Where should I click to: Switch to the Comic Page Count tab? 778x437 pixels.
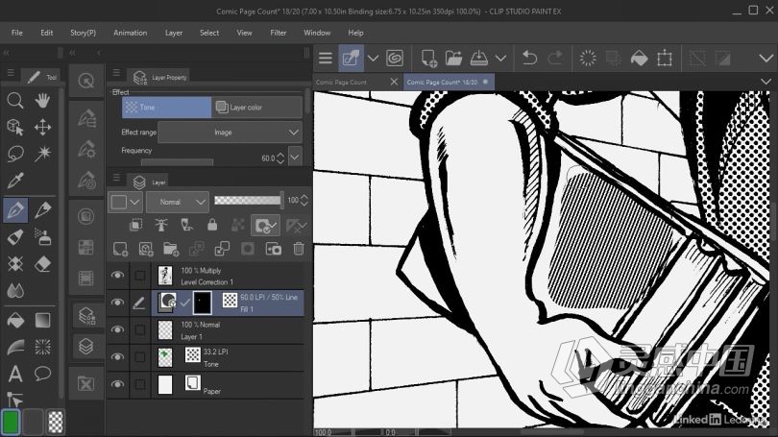341,83
